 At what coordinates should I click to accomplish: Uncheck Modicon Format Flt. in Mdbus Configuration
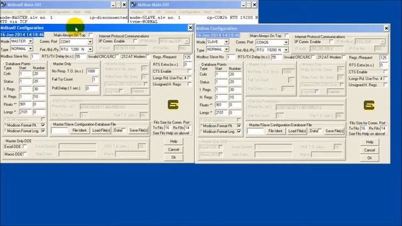click(239, 126)
